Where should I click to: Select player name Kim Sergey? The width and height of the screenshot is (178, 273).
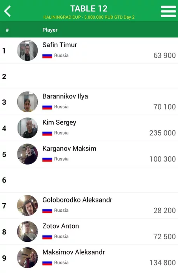point(59,122)
